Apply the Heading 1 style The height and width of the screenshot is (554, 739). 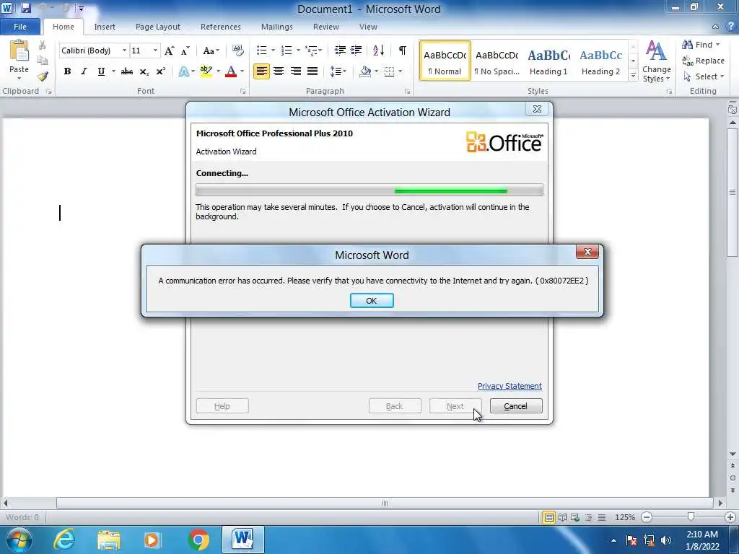(x=548, y=61)
